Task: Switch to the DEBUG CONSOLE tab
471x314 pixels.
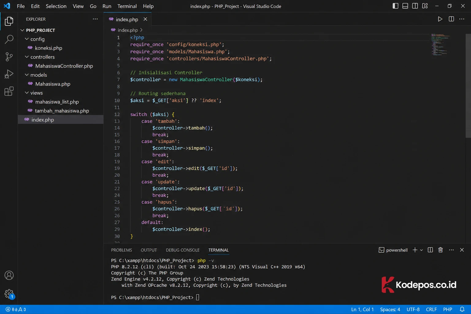Action: (183, 250)
